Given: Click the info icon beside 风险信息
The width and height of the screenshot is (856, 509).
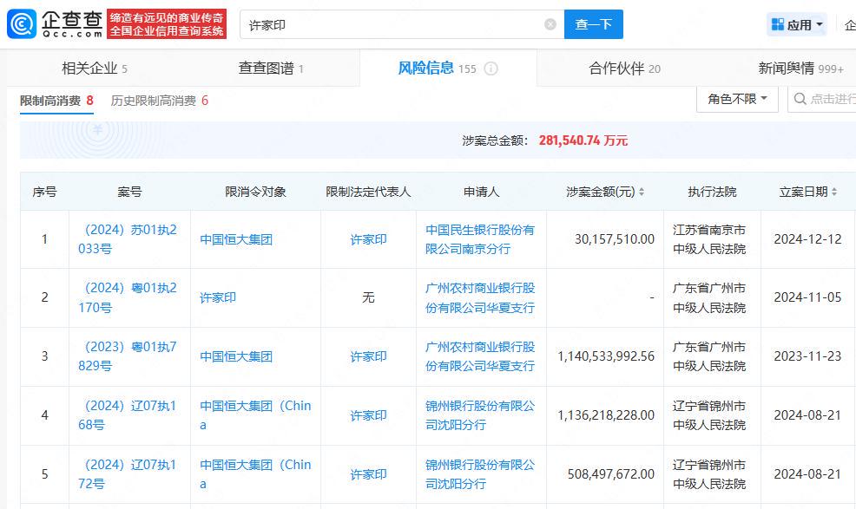Looking at the screenshot, I should (x=491, y=69).
